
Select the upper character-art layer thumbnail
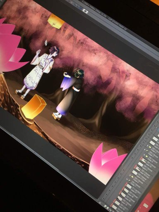pyautogui.click(x=144, y=161)
